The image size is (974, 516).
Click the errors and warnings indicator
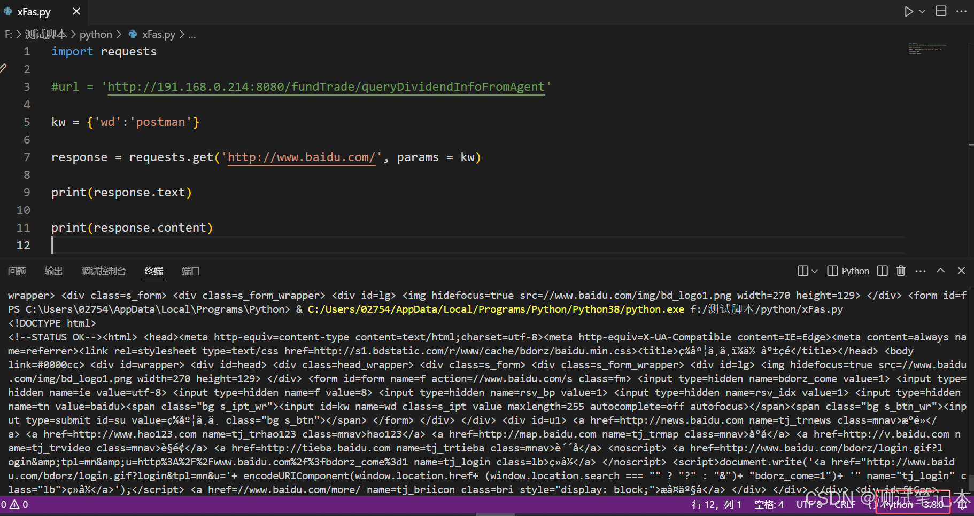coord(14,504)
